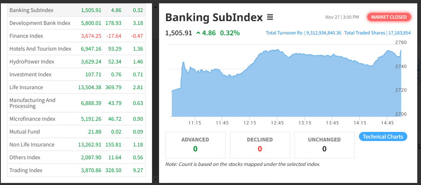The height and width of the screenshot is (185, 421).
Task: Open Technical Charts
Action: (383, 136)
